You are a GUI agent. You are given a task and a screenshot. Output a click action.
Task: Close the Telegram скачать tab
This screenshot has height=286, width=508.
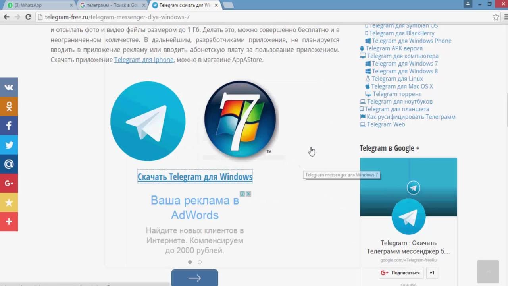[x=216, y=5]
